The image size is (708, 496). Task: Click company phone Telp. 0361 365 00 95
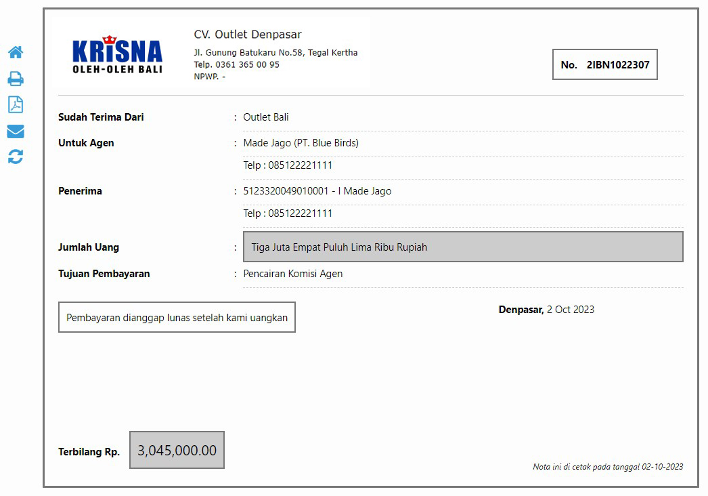click(x=237, y=64)
